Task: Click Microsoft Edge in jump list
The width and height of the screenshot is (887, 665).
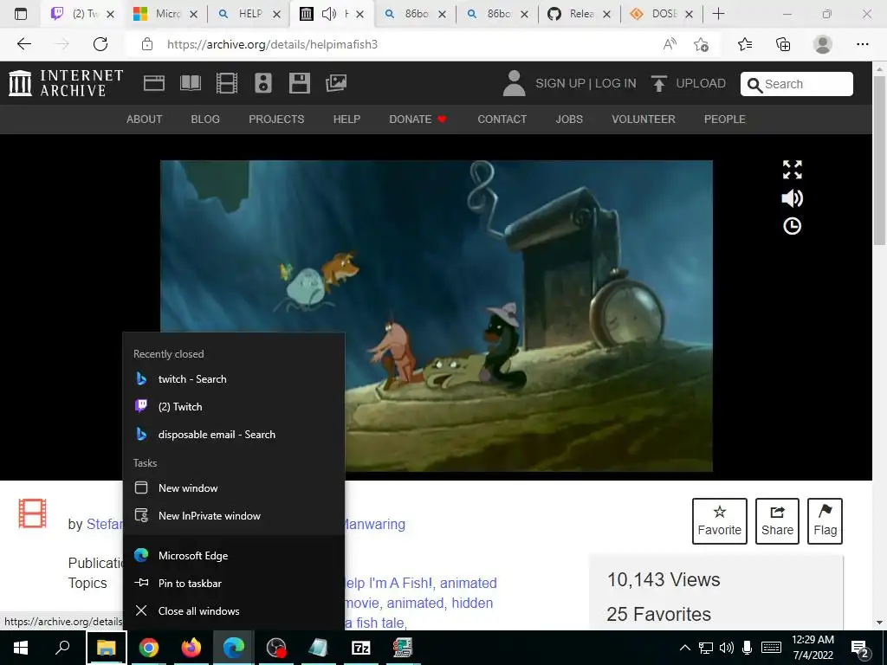Action: [234, 555]
